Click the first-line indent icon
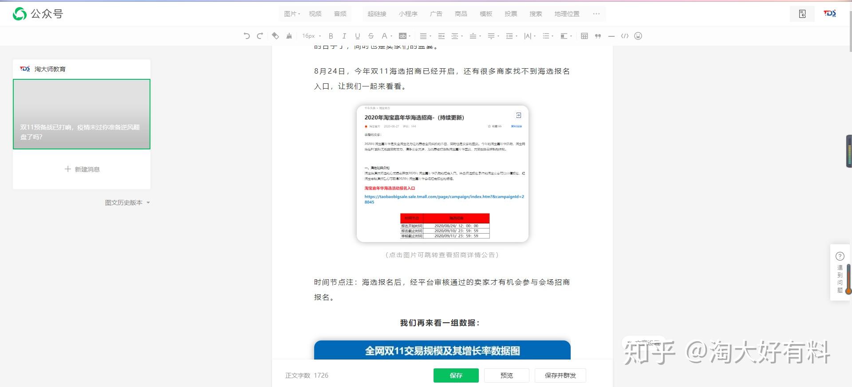 pos(441,36)
